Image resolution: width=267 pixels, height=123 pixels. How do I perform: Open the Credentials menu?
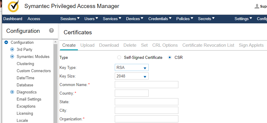coord(160,19)
